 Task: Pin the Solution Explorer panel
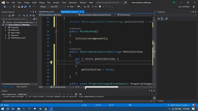[x=33, y=12]
